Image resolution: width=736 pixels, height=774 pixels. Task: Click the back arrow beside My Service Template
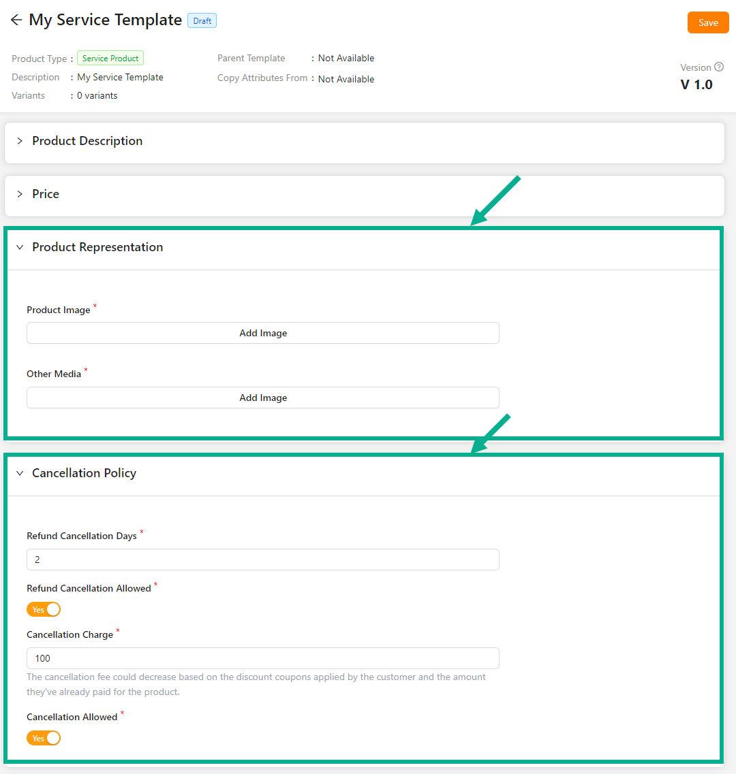pos(16,20)
